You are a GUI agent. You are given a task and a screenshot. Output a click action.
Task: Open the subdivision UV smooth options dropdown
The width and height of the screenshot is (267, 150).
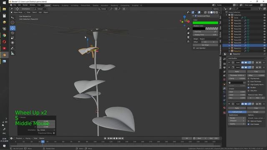tap(257, 118)
